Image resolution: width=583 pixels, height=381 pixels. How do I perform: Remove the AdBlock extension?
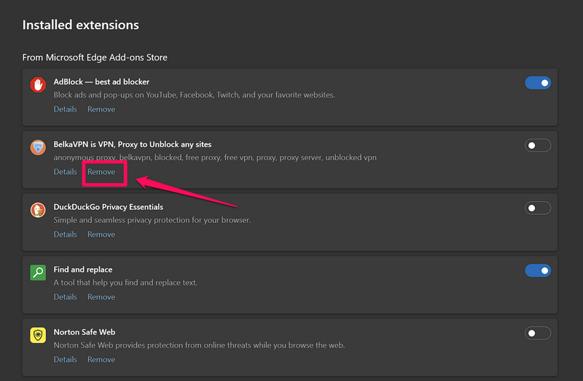click(x=101, y=109)
